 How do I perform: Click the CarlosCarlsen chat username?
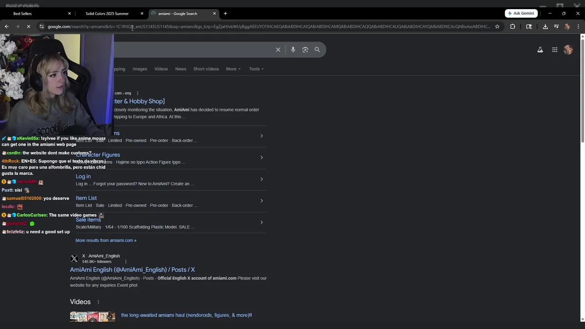click(x=32, y=215)
